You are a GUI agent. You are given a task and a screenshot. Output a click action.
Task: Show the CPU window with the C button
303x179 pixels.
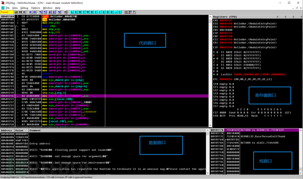click(96, 12)
